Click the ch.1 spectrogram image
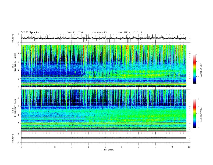 (104, 66)
